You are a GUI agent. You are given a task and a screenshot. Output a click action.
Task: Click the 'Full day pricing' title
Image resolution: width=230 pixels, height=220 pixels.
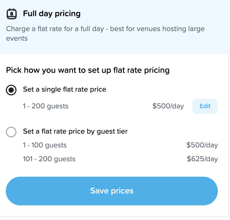pos(52,14)
